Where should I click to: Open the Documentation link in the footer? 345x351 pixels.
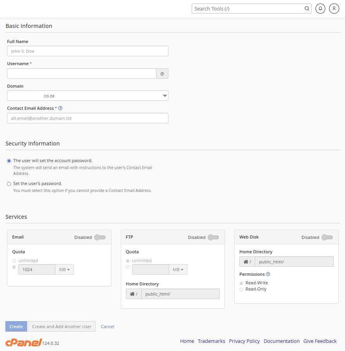281,341
